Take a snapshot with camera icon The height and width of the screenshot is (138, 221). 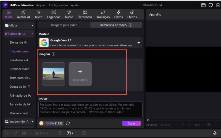pos(209,125)
